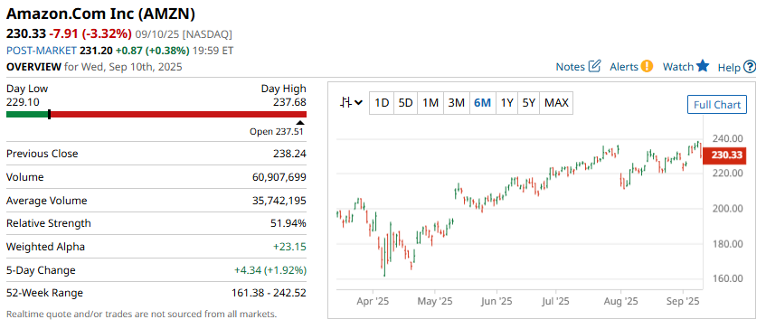This screenshot has width=766, height=329.
Task: Switch chart to 3M period
Action: [457, 103]
